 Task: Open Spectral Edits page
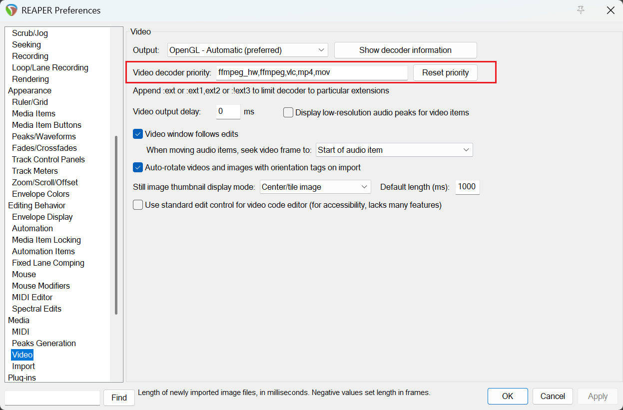click(x=36, y=309)
